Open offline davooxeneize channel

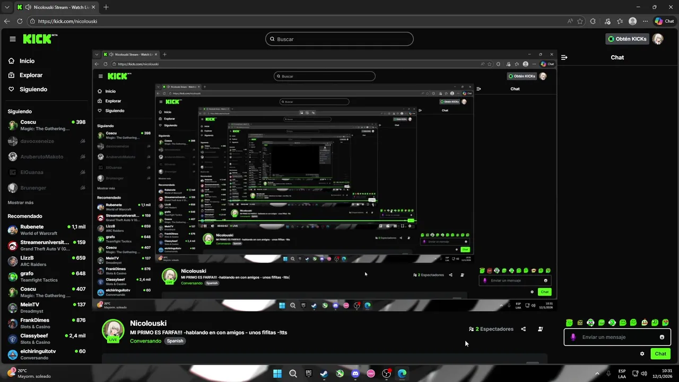point(47,141)
